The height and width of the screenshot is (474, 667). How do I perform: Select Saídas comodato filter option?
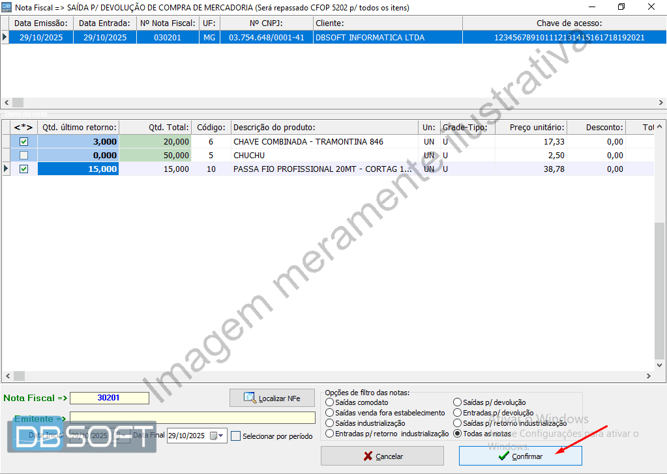click(329, 403)
